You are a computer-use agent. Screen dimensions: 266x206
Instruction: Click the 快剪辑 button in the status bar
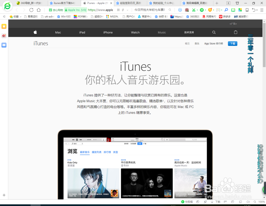187,202
